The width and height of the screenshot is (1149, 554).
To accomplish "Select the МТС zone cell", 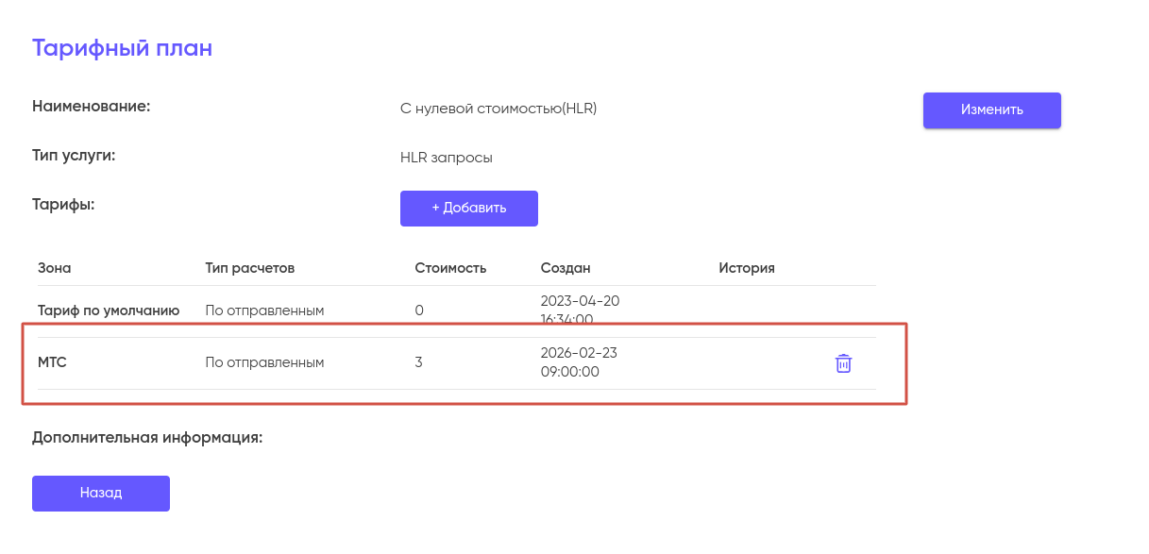I will [x=52, y=362].
